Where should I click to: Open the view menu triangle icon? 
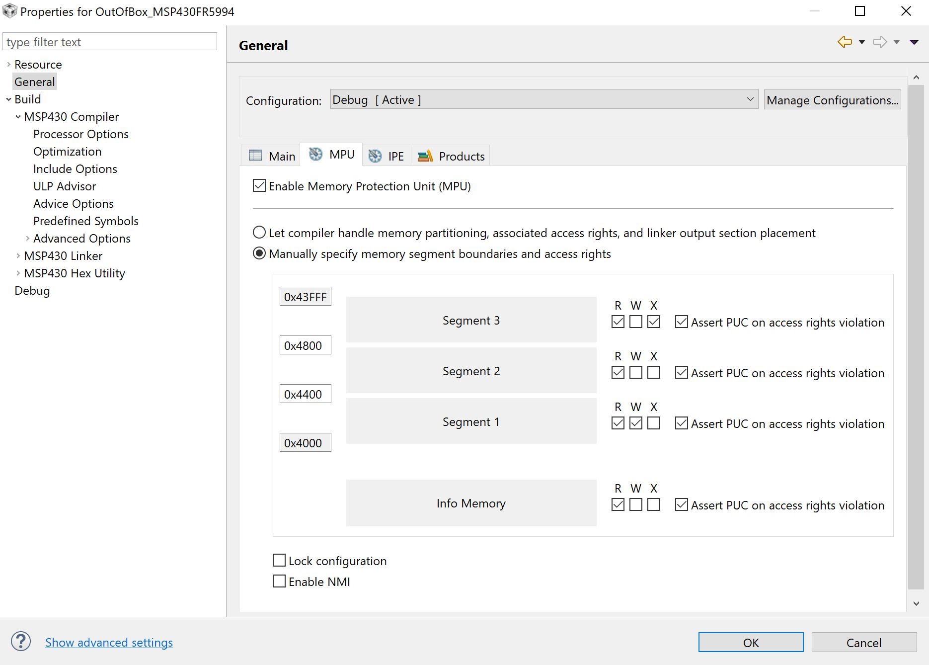pyautogui.click(x=914, y=42)
